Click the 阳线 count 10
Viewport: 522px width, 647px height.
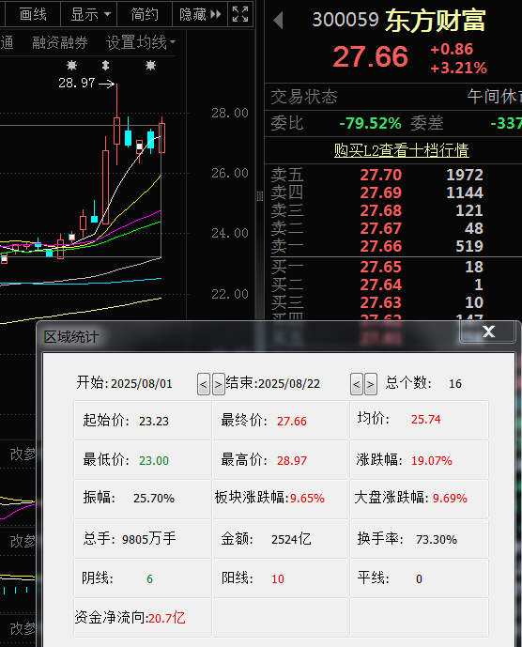(277, 578)
